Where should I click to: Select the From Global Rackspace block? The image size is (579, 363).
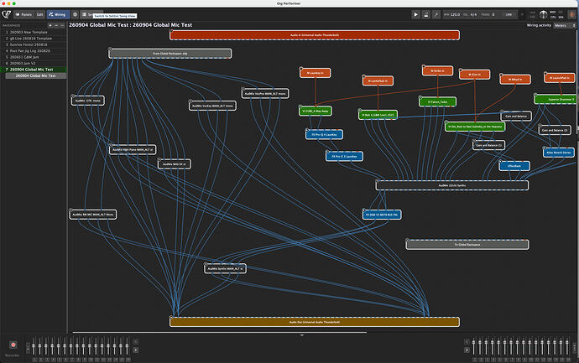pos(170,54)
